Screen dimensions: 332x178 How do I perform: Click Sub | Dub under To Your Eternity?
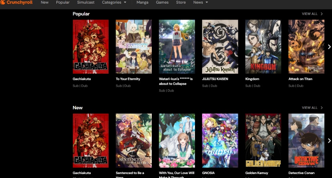(x=123, y=86)
